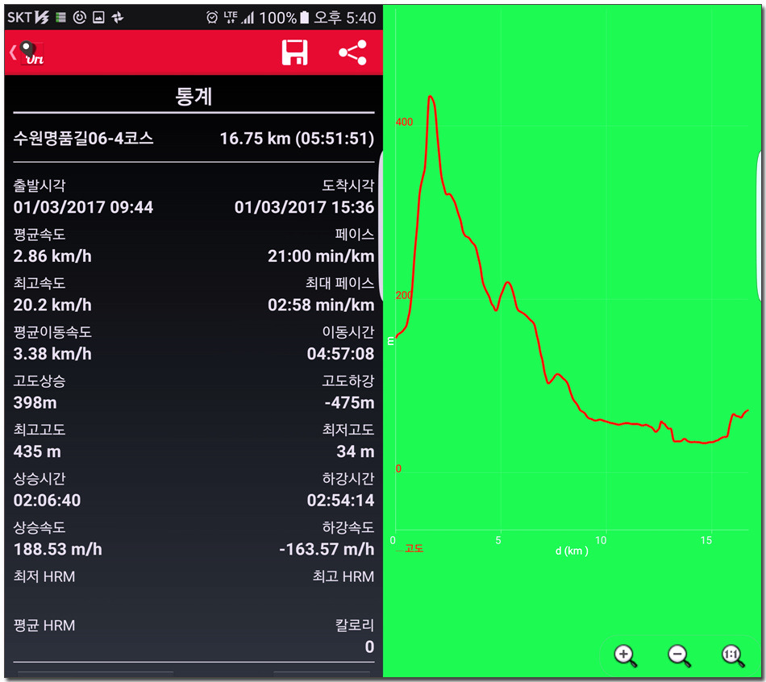Select track name 수원명품길06-4코스
This screenshot has width=766, height=682.
click(83, 139)
